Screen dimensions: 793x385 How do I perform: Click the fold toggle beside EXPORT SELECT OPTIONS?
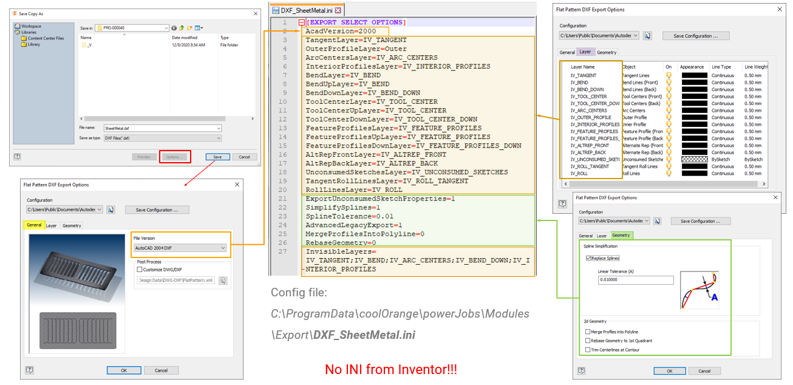tap(302, 22)
